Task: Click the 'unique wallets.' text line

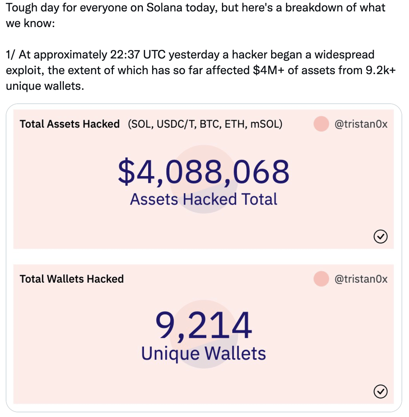Action: click(45, 86)
